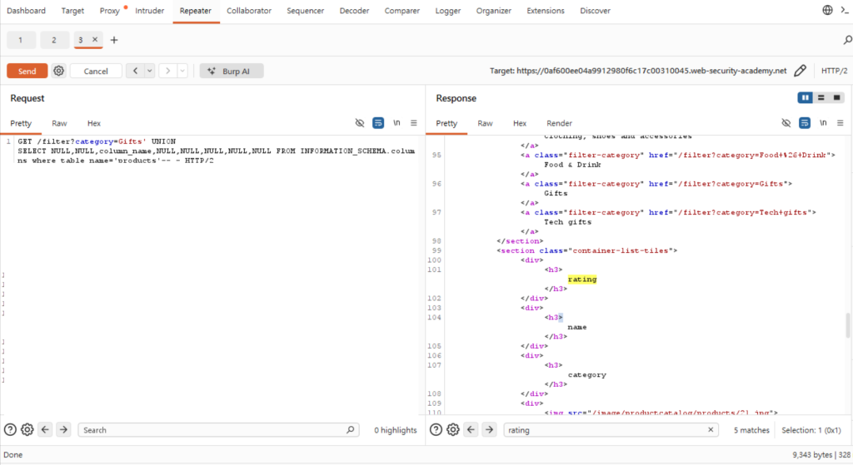This screenshot has width=853, height=465.
Task: Open the Collaborator tab
Action: click(248, 11)
